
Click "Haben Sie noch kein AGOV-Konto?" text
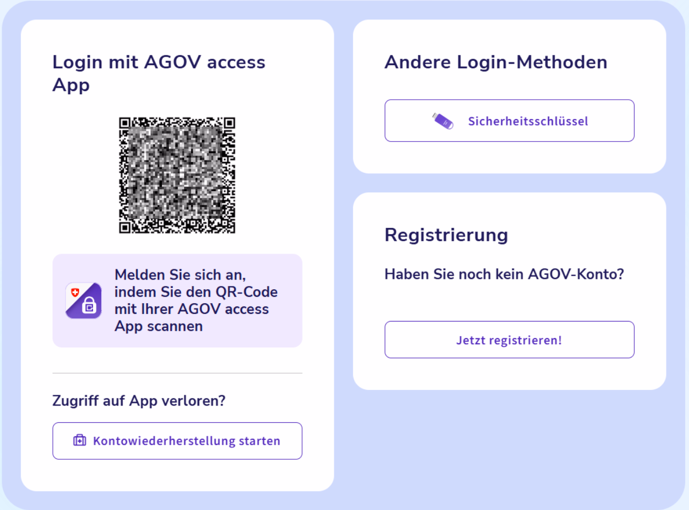pyautogui.click(x=504, y=274)
